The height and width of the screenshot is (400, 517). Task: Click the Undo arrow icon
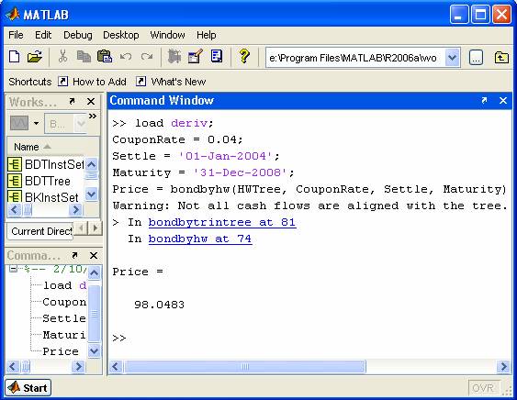126,57
